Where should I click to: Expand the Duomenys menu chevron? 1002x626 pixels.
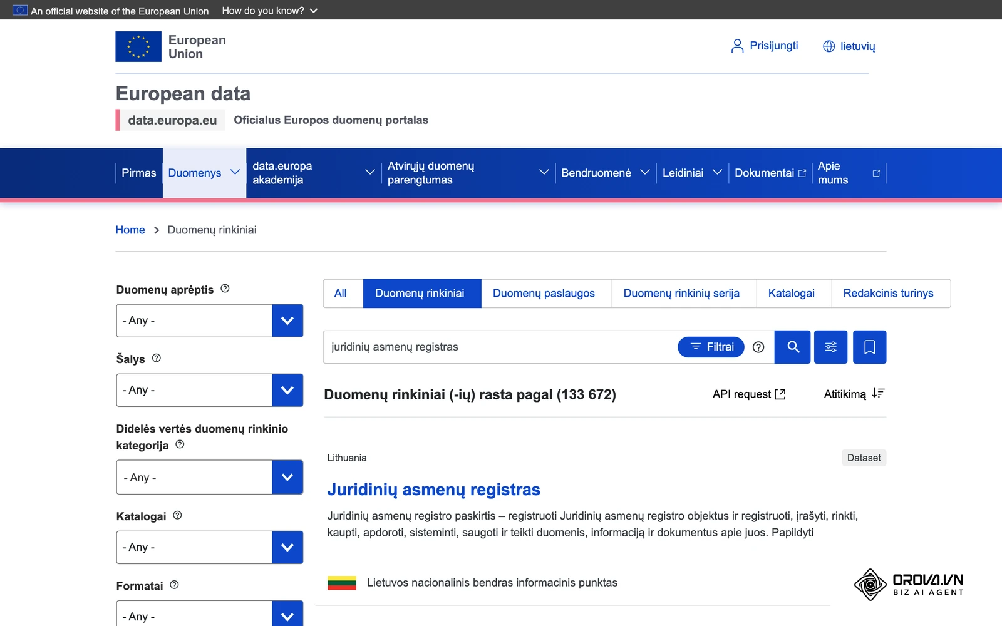235,172
